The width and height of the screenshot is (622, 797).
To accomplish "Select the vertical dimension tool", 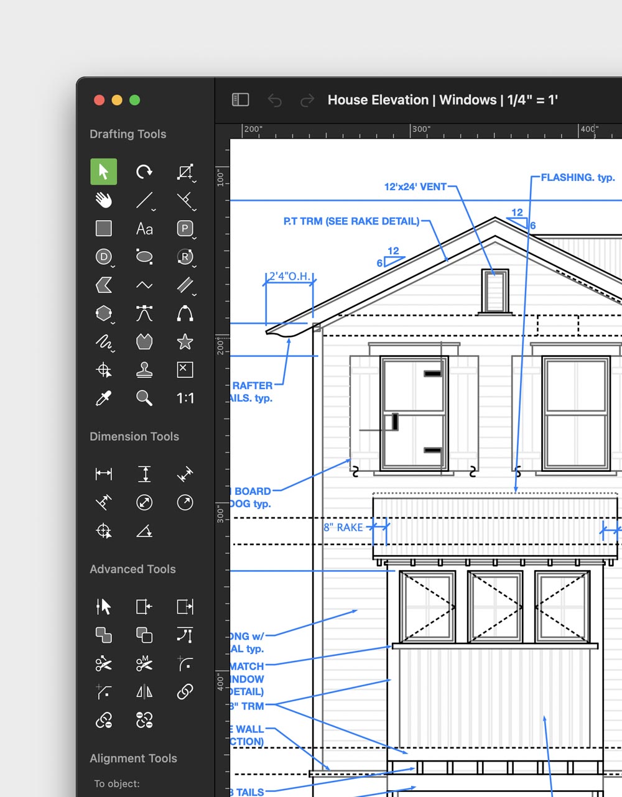I will pos(144,474).
